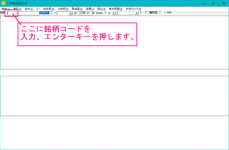Close the JP法分析チャート window
The image size is (229, 150).
coord(223,3)
